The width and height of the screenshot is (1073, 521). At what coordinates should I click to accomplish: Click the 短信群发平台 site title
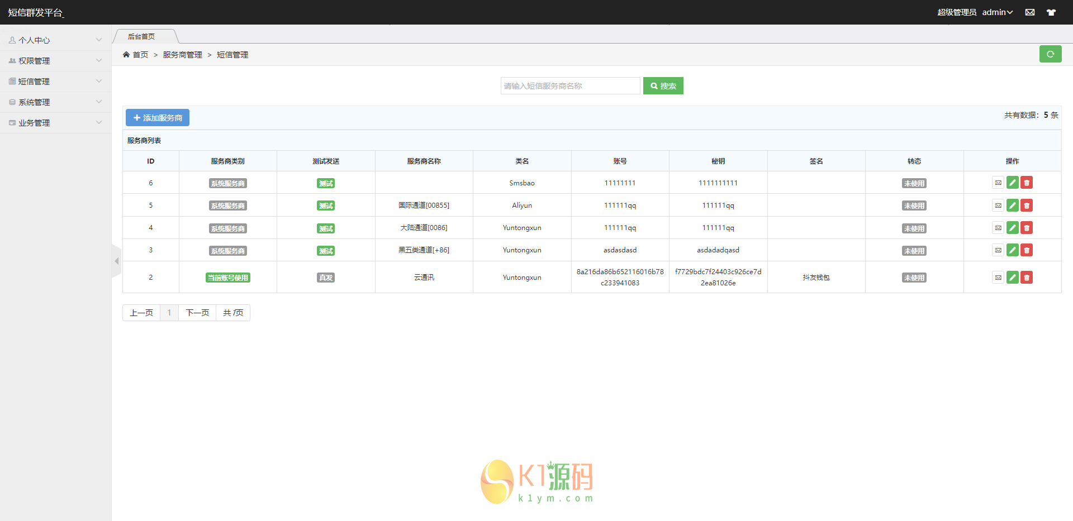(36, 12)
